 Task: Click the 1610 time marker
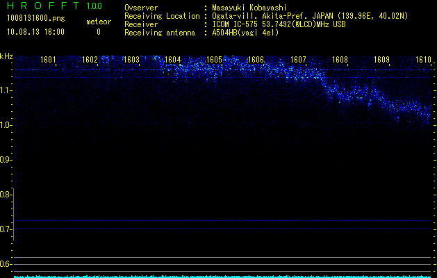coord(423,60)
